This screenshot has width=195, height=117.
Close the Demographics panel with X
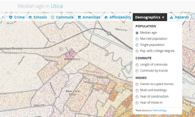point(163,17)
